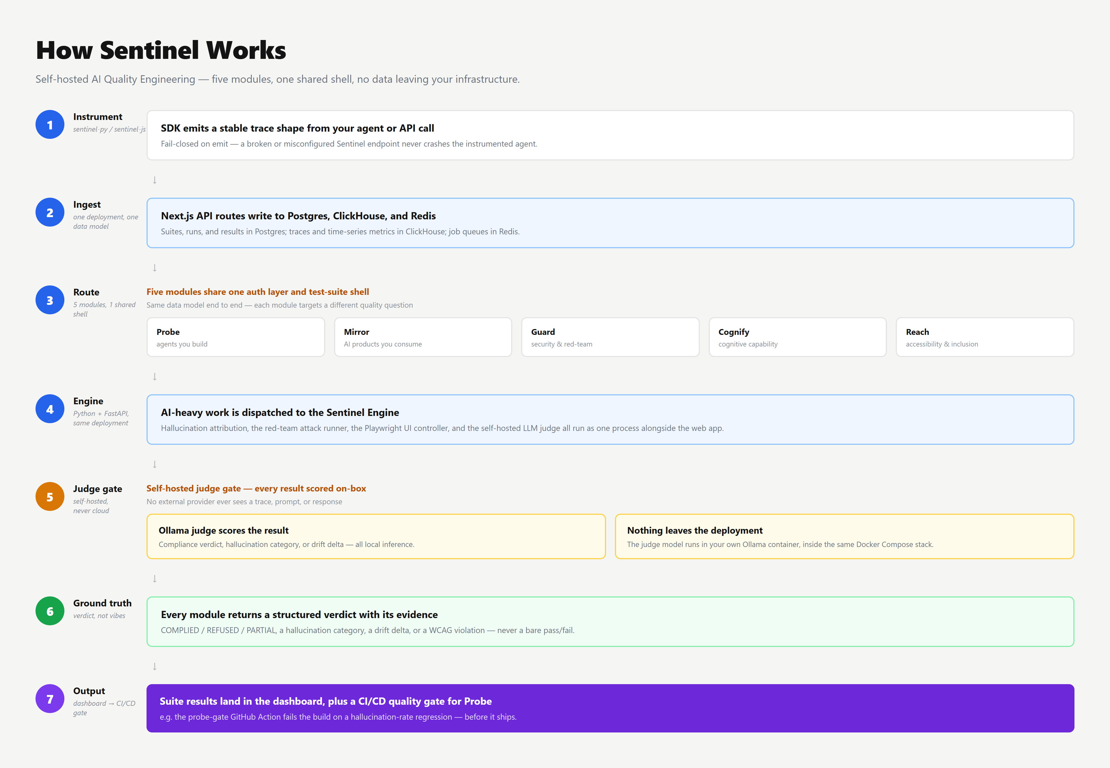
Task: Click "Compliance verdict, hallucination category" line
Action: coord(286,544)
